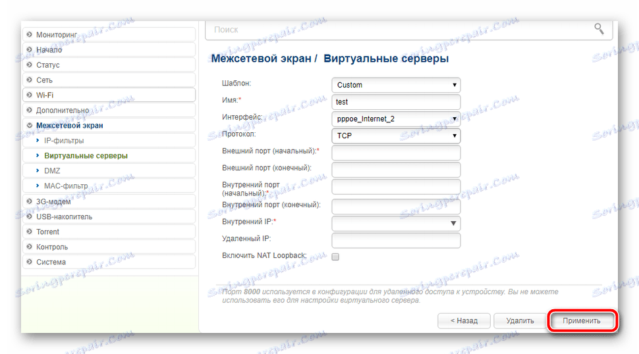Open the Wi-Fi menu section
This screenshot has width=639, height=354.
coord(109,95)
